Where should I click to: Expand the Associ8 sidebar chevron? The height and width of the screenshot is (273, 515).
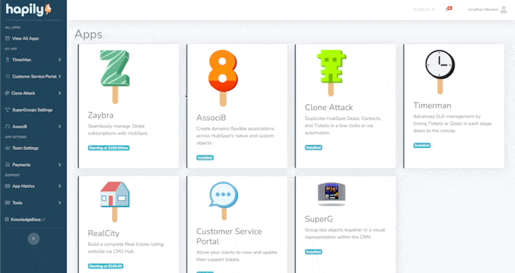coord(60,126)
